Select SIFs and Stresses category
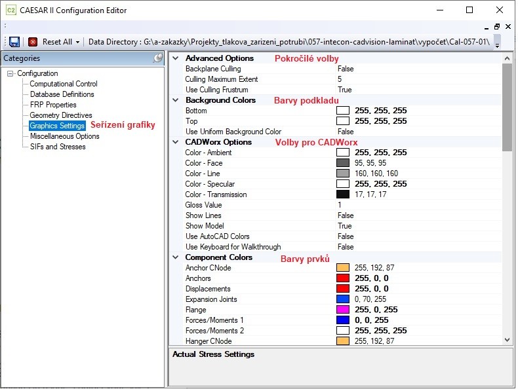 tap(58, 147)
